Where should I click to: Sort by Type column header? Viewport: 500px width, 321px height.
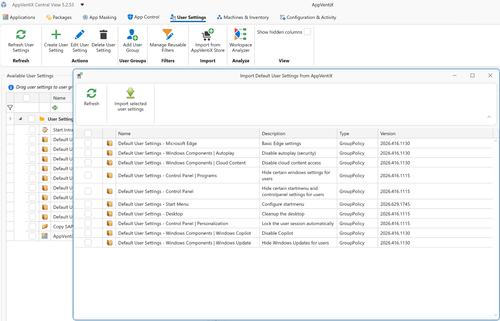coord(357,133)
